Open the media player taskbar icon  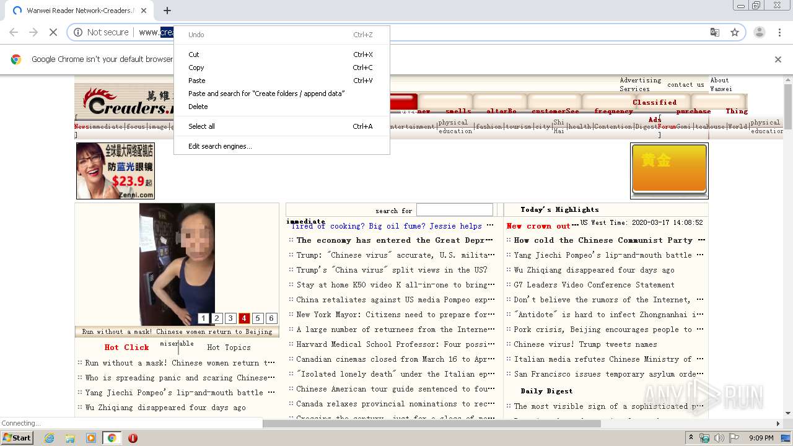tap(91, 438)
